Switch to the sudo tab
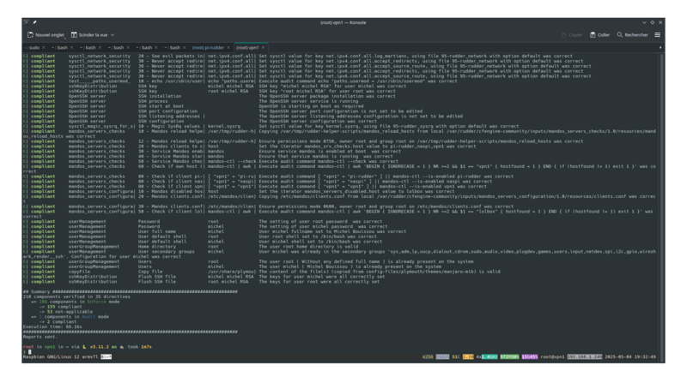The height and width of the screenshot is (389, 687). point(34,48)
